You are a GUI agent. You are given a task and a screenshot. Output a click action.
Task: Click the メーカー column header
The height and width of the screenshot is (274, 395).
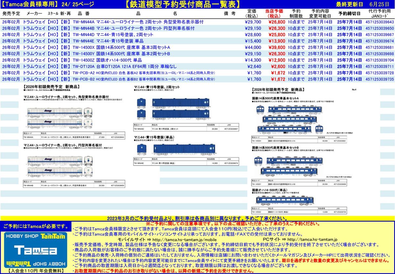(34, 14)
